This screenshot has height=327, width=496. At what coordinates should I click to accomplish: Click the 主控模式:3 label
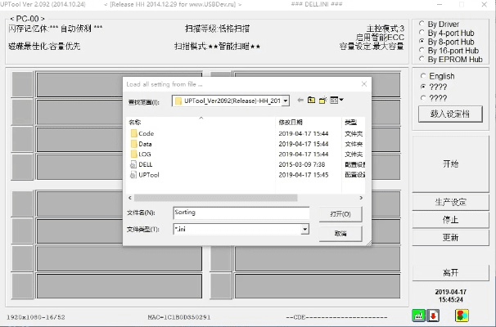pos(386,29)
